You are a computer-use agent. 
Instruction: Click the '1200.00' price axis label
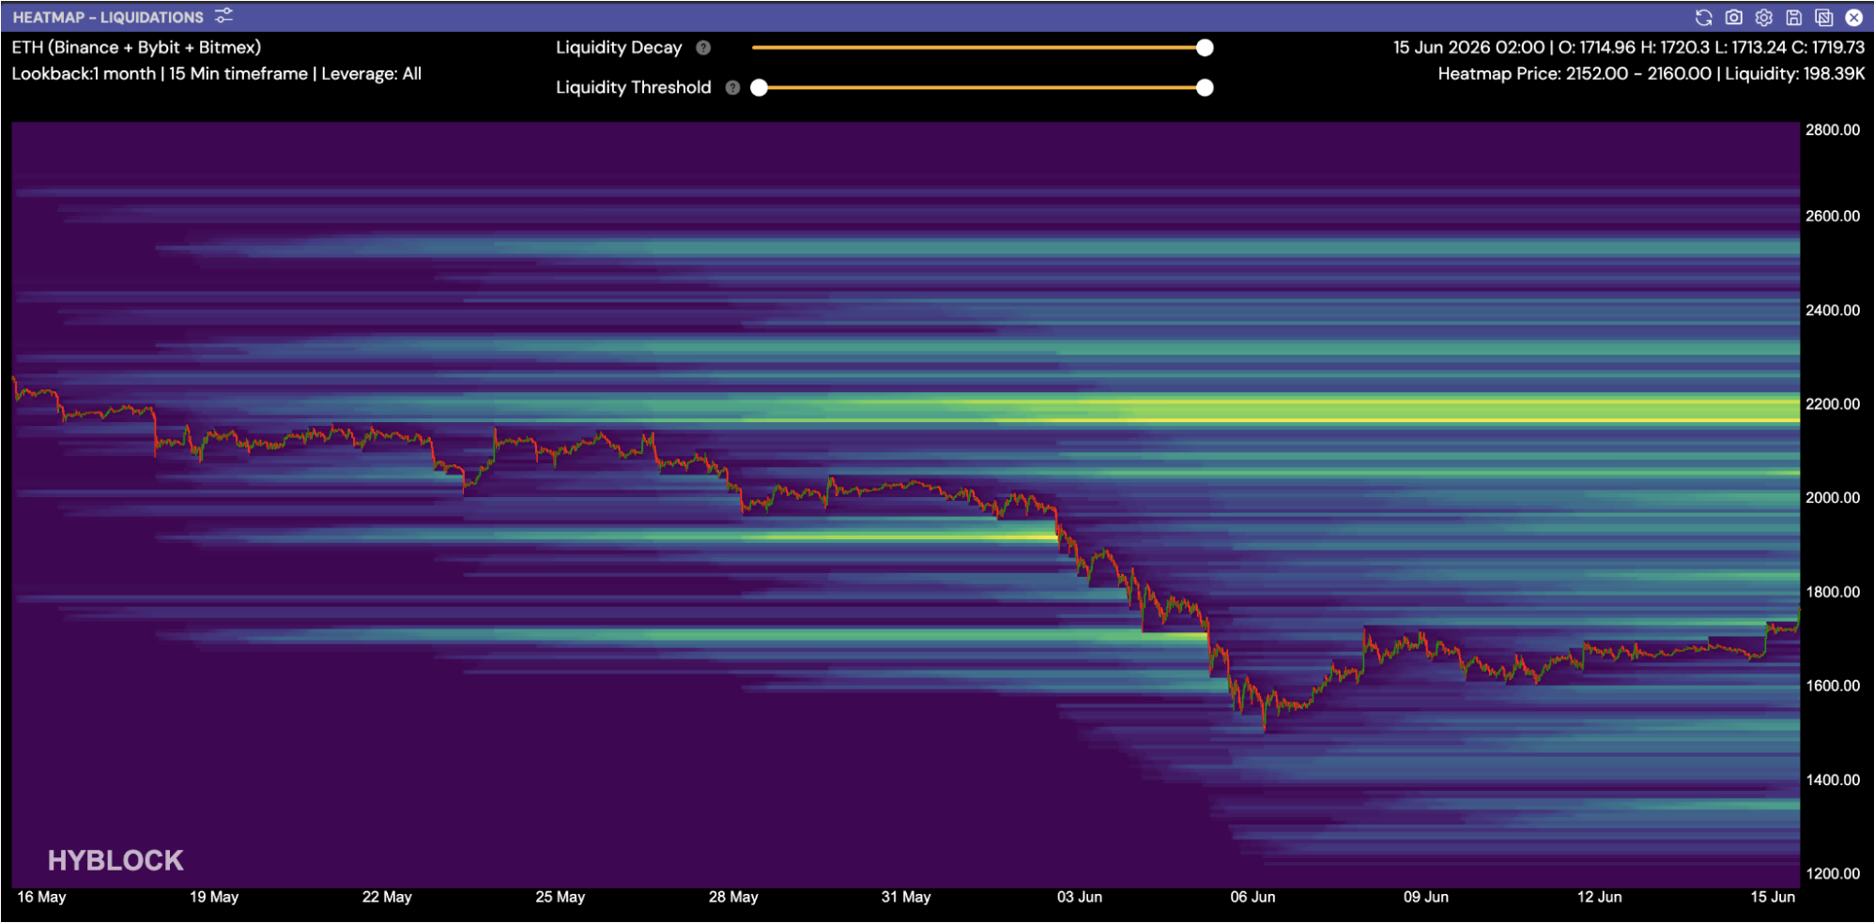1832,873
